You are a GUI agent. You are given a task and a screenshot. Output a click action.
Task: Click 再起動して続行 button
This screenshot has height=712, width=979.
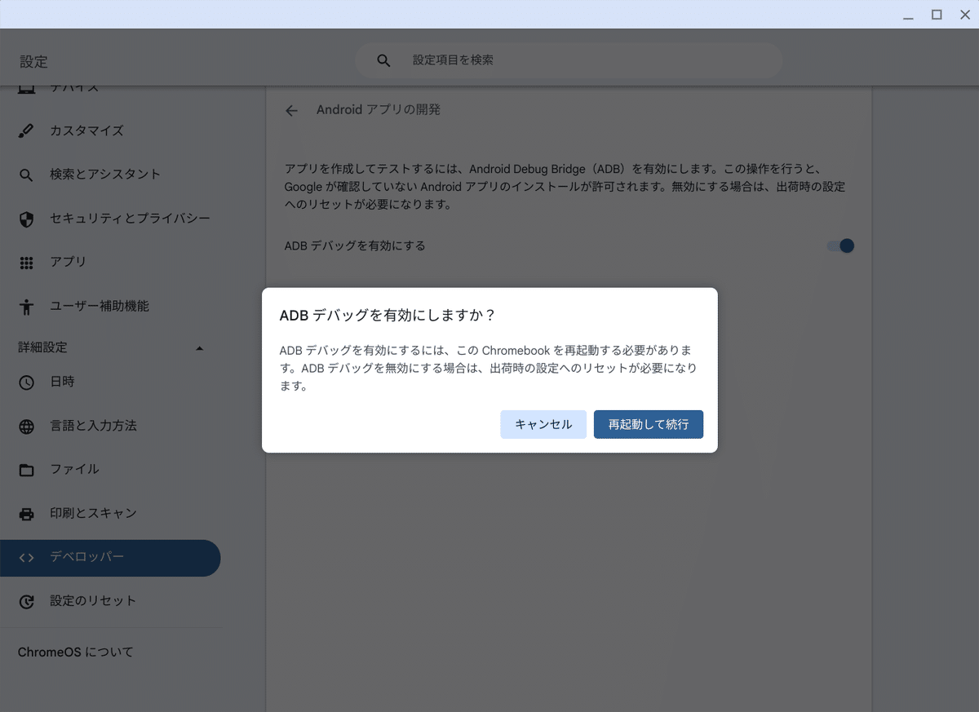click(649, 424)
